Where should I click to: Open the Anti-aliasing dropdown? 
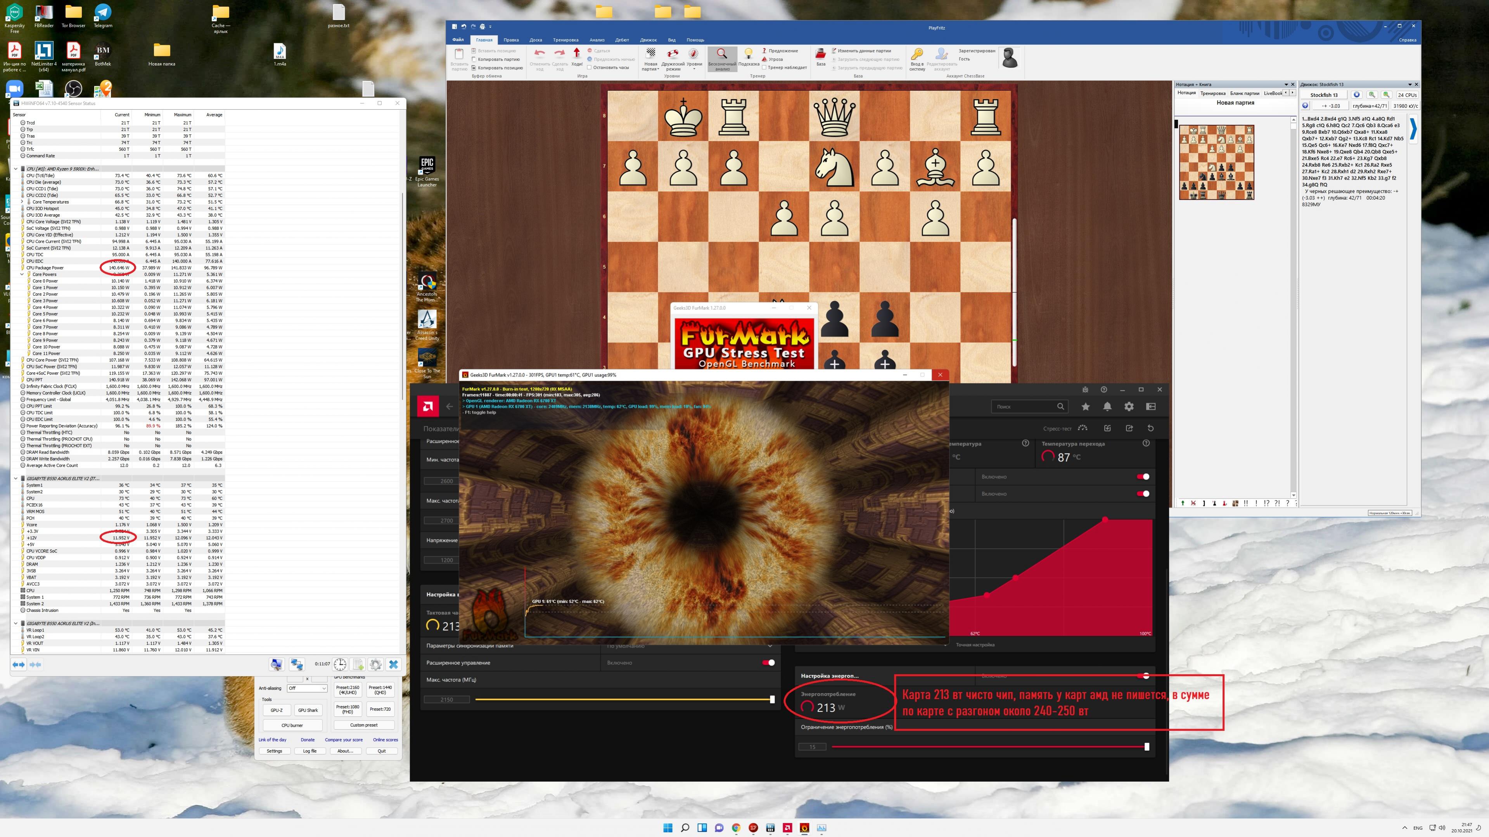tap(307, 688)
